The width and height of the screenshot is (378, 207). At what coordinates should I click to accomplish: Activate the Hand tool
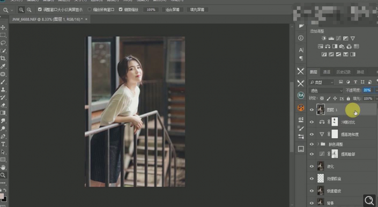3,167
